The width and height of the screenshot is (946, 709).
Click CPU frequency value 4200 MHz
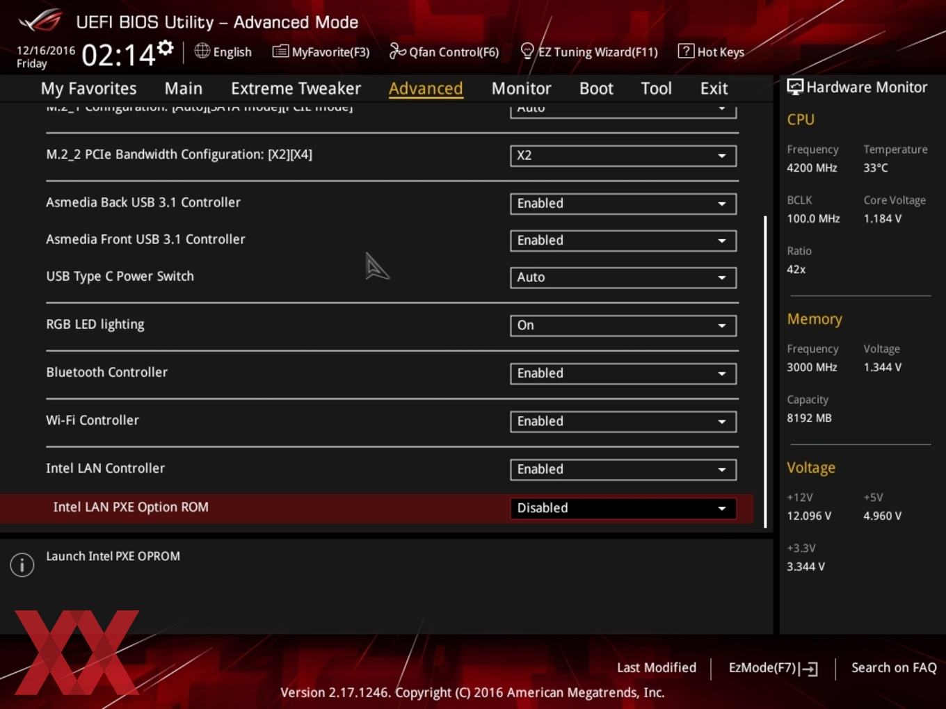(812, 168)
